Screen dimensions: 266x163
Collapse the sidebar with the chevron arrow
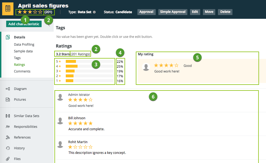(49, 25)
